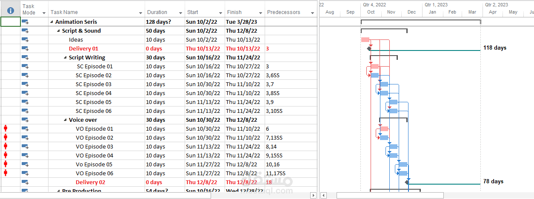
Task: Open the Task Mode column filter dropdown
Action: pyautogui.click(x=44, y=14)
